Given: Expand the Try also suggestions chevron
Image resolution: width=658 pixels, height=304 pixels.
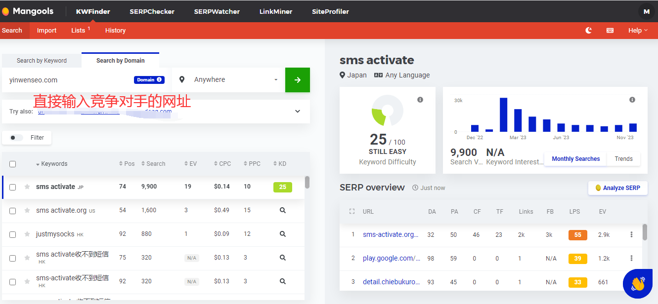Looking at the screenshot, I should click(298, 112).
